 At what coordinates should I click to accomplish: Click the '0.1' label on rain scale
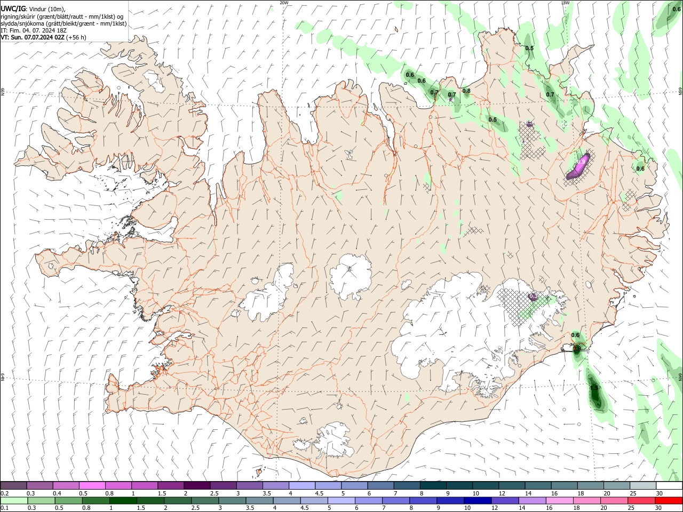pos(5,508)
